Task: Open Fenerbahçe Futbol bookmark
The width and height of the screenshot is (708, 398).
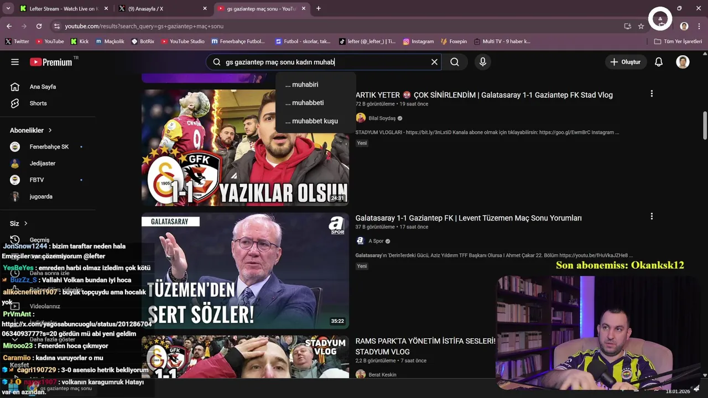Action: click(x=238, y=41)
